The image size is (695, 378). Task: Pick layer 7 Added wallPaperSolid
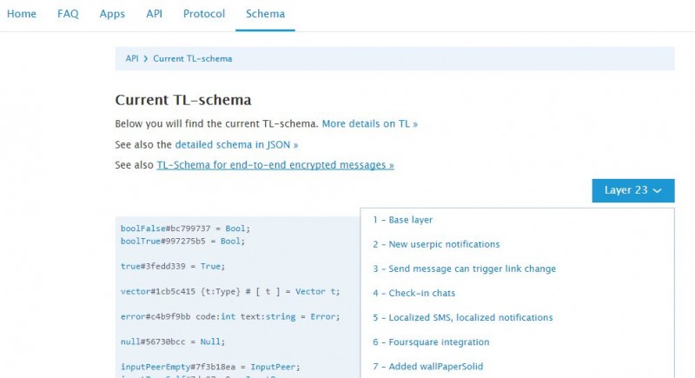coord(427,367)
